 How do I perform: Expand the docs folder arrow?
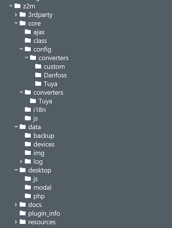tap(16, 205)
